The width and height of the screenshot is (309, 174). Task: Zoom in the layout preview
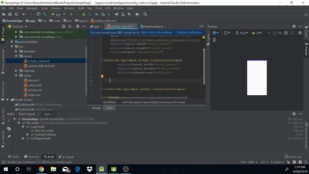click(x=286, y=33)
